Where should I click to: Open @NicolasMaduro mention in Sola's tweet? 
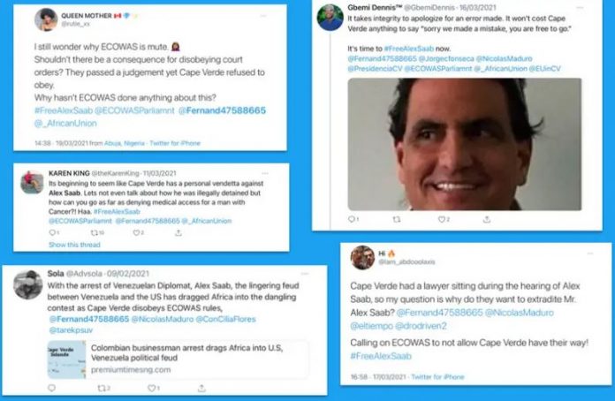click(163, 319)
